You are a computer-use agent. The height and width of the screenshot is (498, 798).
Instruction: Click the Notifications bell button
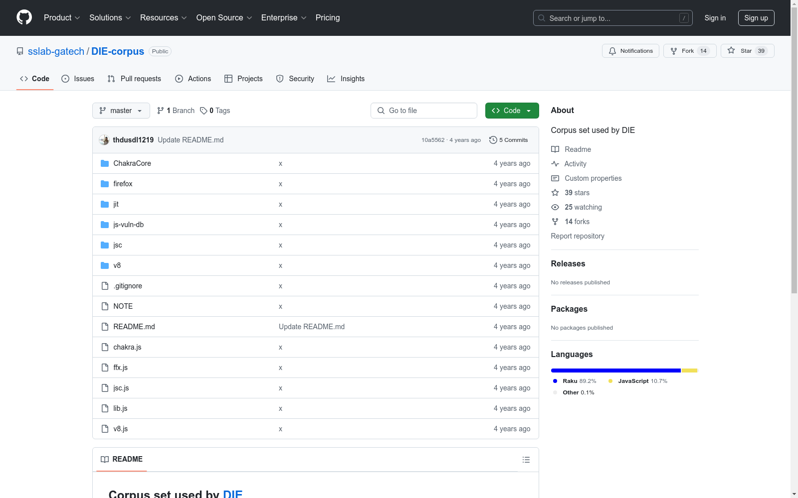(630, 51)
